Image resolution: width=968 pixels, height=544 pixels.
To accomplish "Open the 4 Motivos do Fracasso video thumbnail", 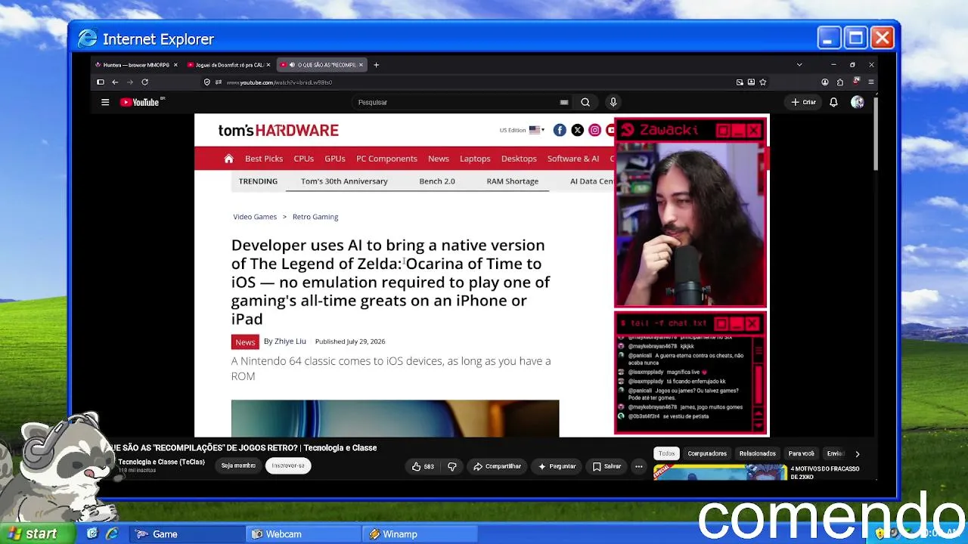I will (x=720, y=473).
